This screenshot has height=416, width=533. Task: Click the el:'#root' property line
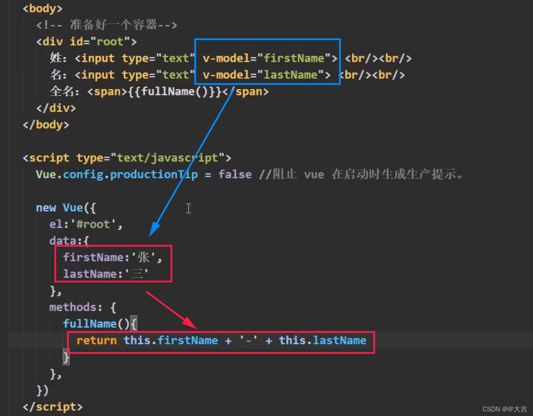point(86,224)
